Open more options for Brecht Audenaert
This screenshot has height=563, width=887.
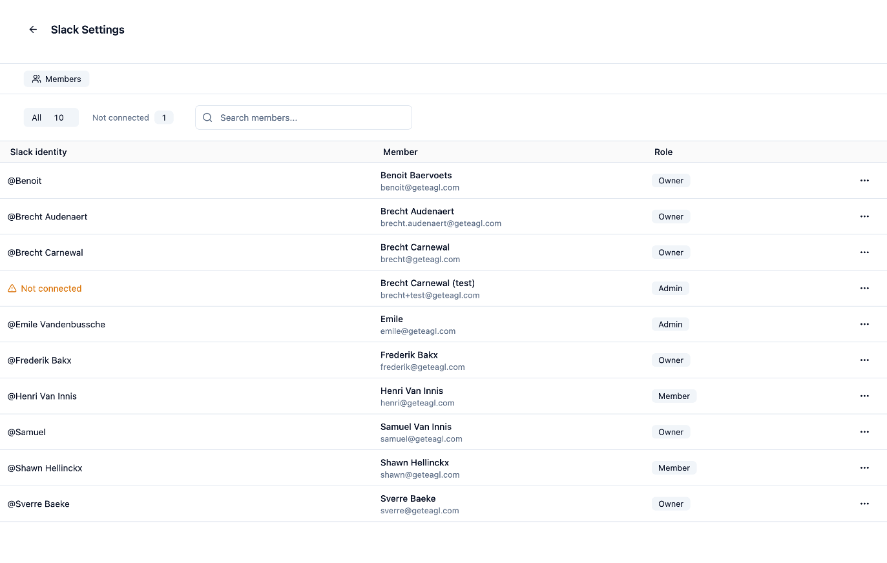pyautogui.click(x=864, y=216)
